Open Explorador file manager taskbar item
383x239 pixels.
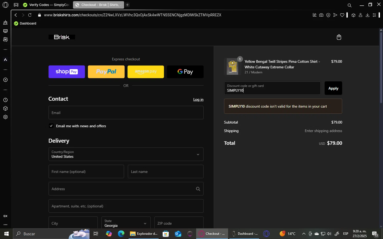coord(144,234)
